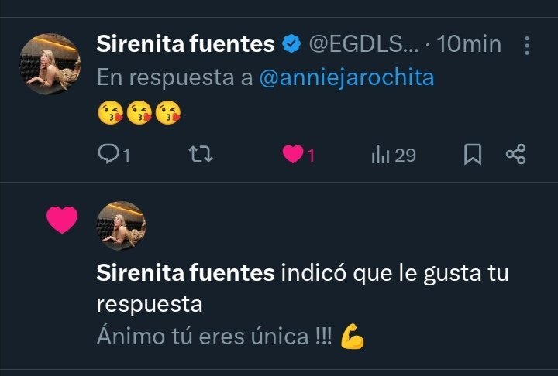Screen dimensions: 558x376
Task: Click bold Sirenita fuentes name in the notification
Action: coord(185,273)
